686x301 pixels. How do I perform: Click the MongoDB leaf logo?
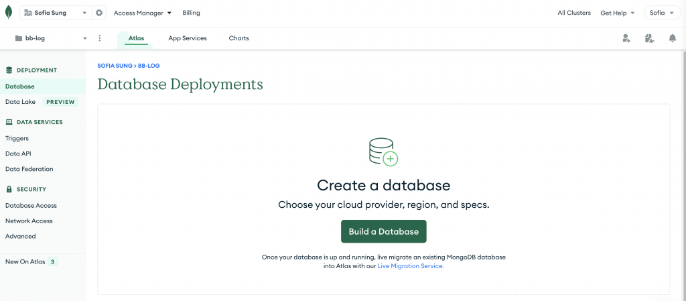[8, 13]
